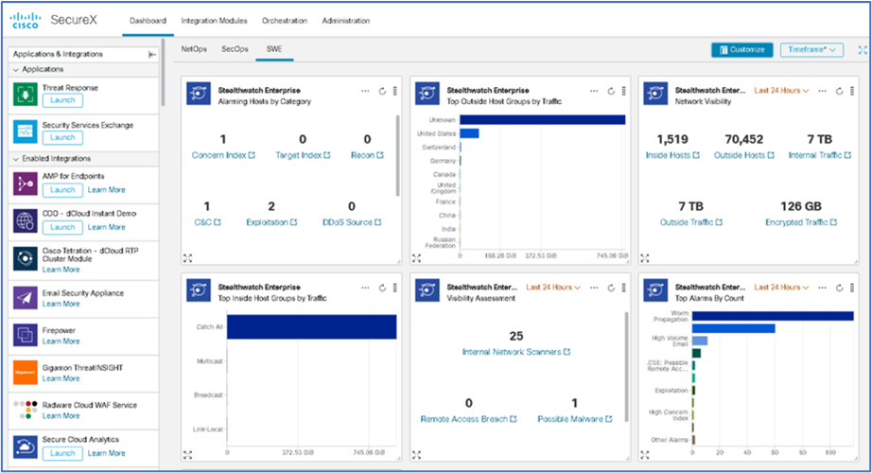Open more options on Visibility Assessment tile
This screenshot has width=872, height=473.
click(x=593, y=288)
